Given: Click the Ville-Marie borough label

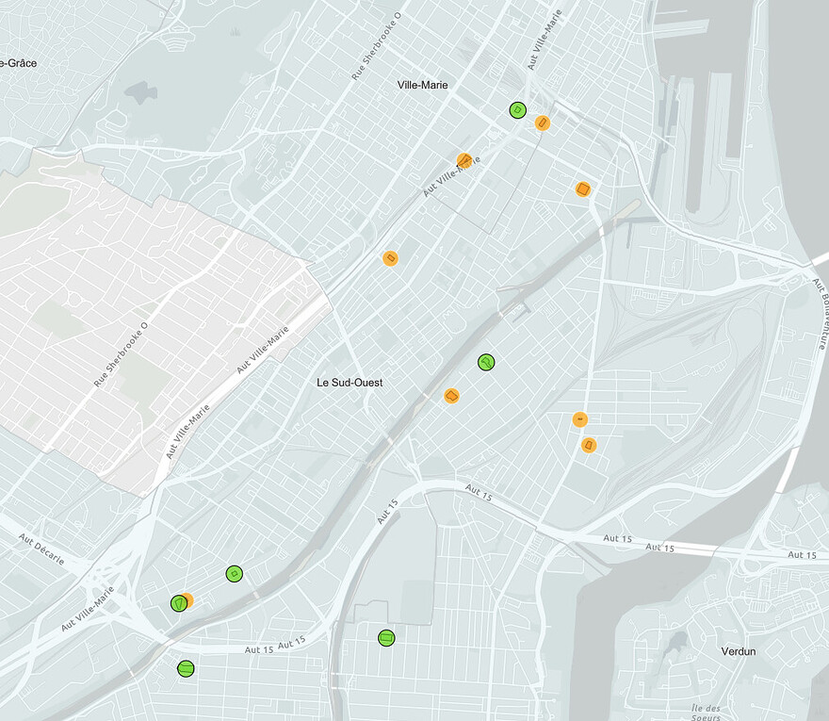Looking at the screenshot, I should pyautogui.click(x=422, y=85).
